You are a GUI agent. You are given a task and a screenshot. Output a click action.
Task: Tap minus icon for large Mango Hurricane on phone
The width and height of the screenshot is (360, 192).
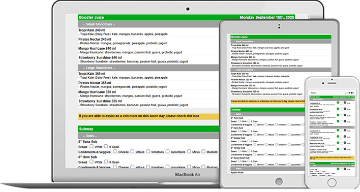[345, 142]
